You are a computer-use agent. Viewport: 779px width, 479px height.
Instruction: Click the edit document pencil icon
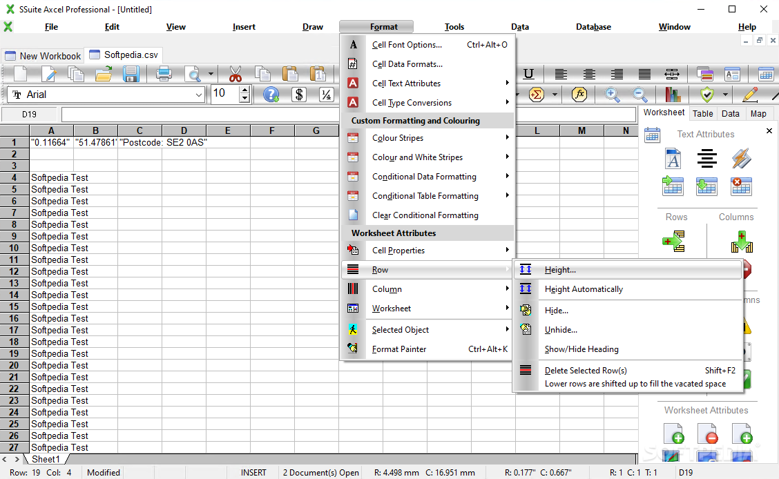[48, 74]
